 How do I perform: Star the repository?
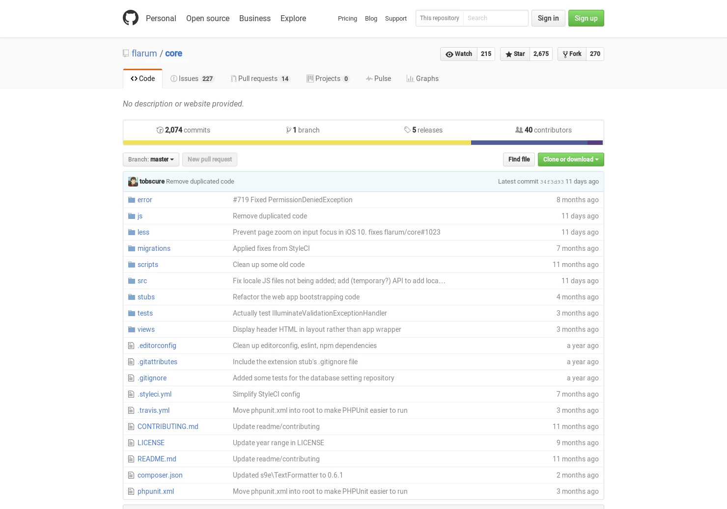515,54
